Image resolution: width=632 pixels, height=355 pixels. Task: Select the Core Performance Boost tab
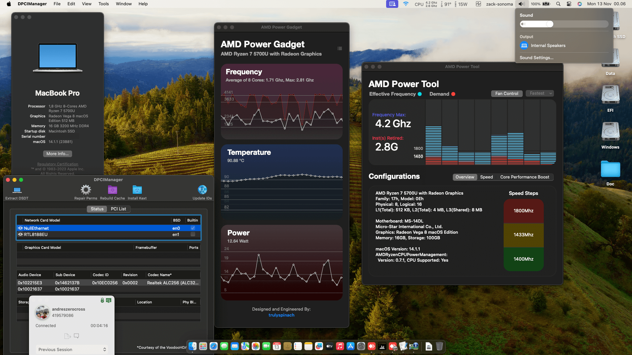point(525,177)
